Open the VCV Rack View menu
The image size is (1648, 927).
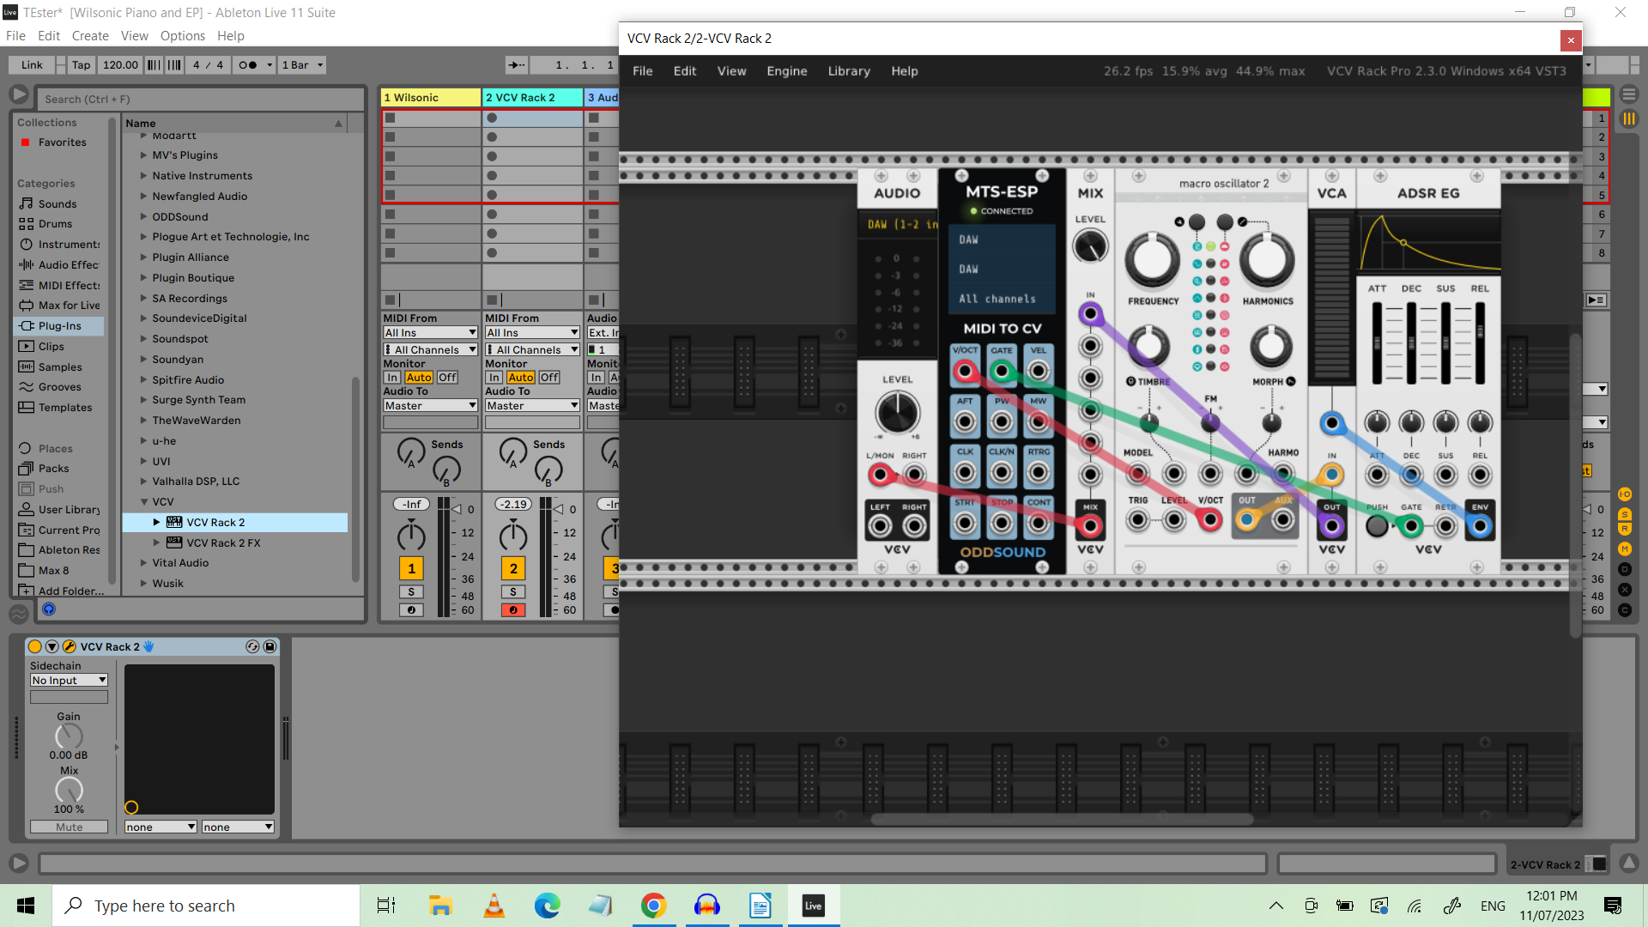coord(731,71)
